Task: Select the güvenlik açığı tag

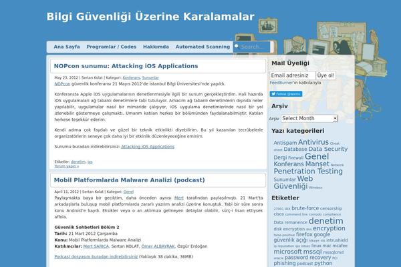Action: (291, 240)
